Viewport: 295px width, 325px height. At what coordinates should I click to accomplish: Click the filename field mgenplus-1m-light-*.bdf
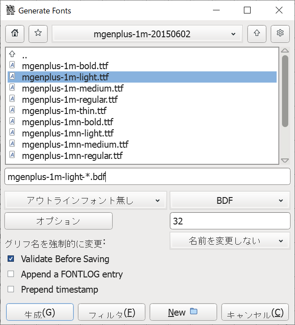[x=147, y=176]
